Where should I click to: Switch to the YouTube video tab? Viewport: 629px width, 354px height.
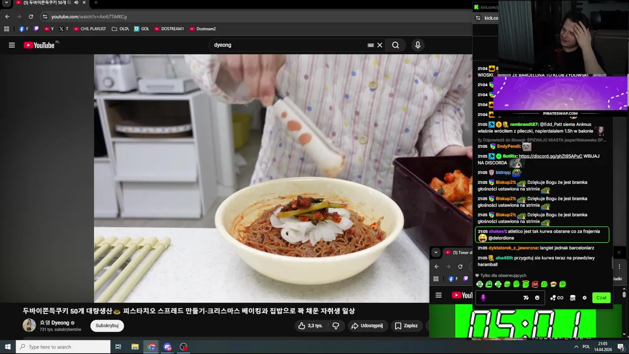tap(47, 2)
